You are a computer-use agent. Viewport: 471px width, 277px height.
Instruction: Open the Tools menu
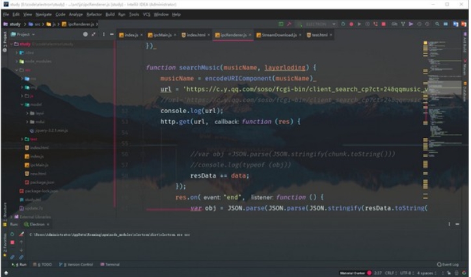134,14
